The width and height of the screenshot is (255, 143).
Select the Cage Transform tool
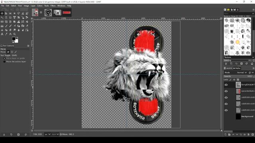[x=23, y=21]
